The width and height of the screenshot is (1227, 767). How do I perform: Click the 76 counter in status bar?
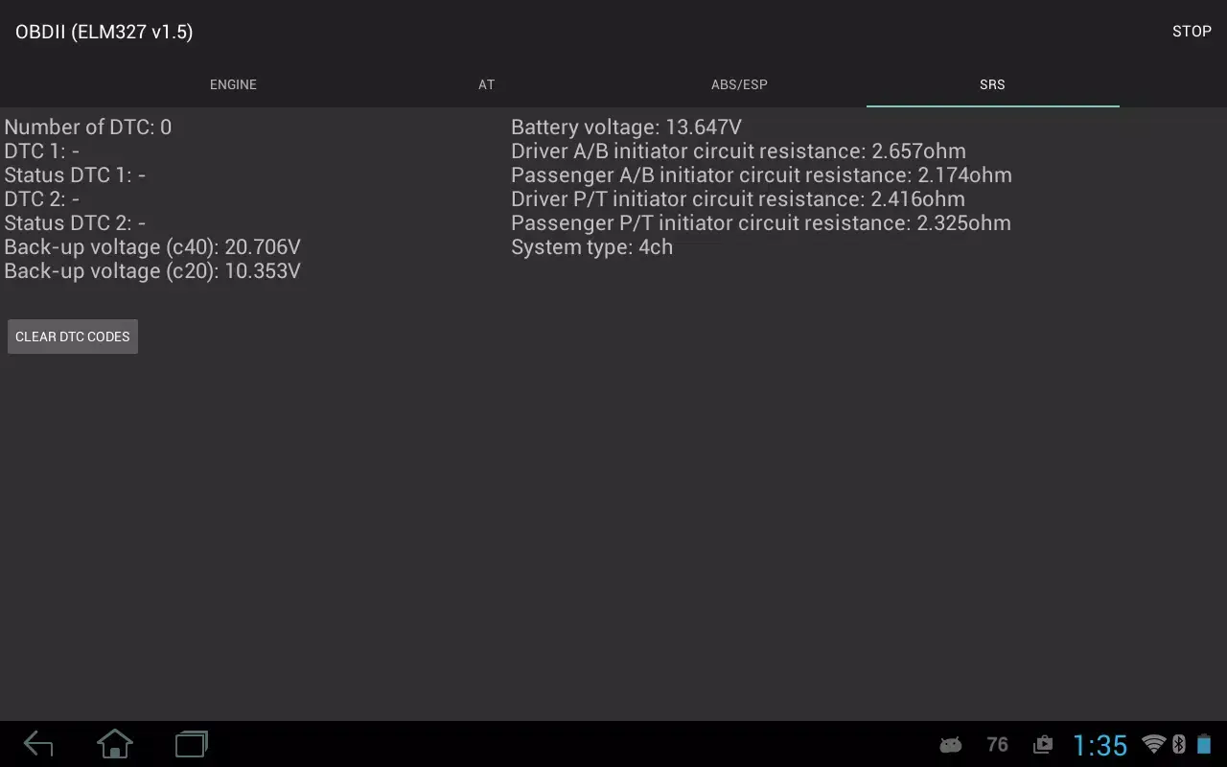997,744
